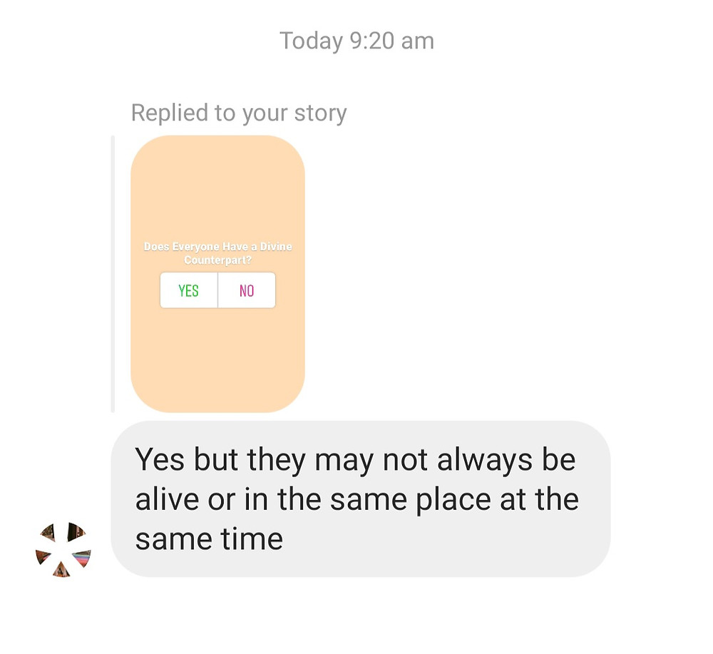Click the word 'story' in reply label

coord(321,113)
